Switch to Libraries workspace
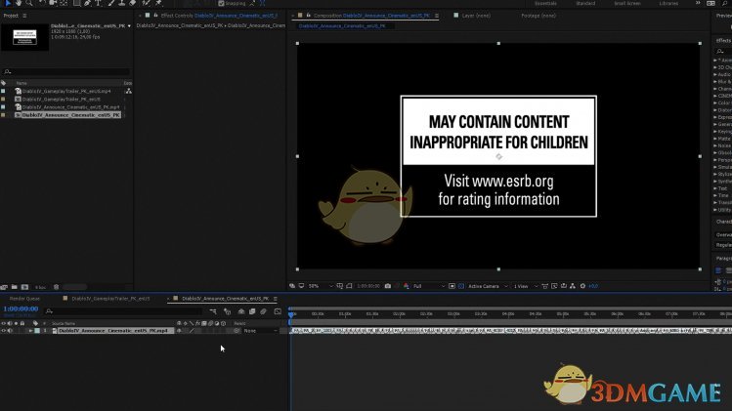 click(x=668, y=3)
